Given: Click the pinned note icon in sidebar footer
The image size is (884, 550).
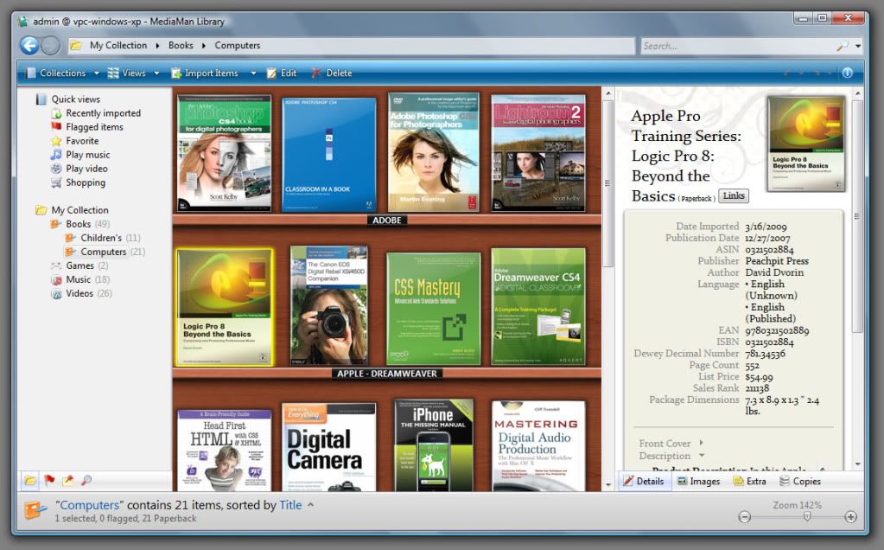Looking at the screenshot, I should (68, 481).
